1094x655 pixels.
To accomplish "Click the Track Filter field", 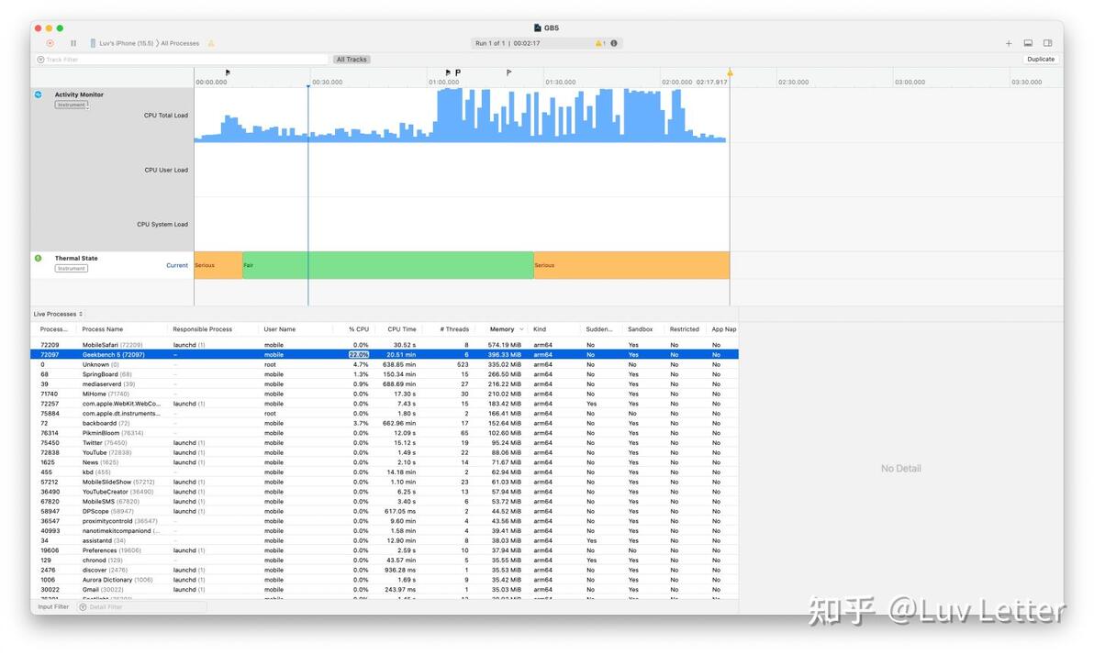I will coord(182,60).
